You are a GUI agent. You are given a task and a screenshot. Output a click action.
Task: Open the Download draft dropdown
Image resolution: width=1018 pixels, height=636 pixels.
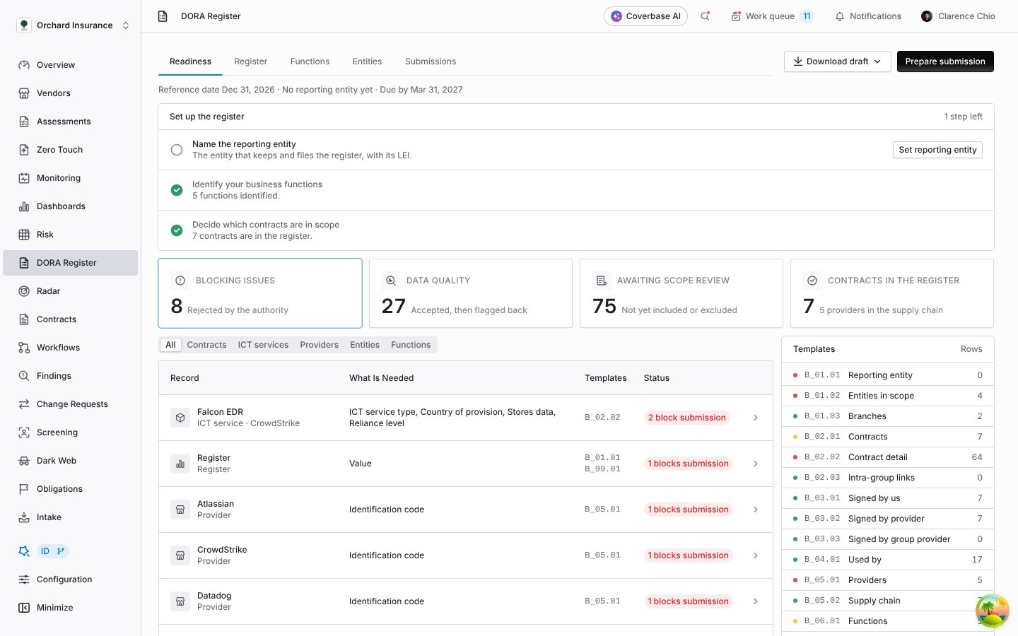point(838,61)
